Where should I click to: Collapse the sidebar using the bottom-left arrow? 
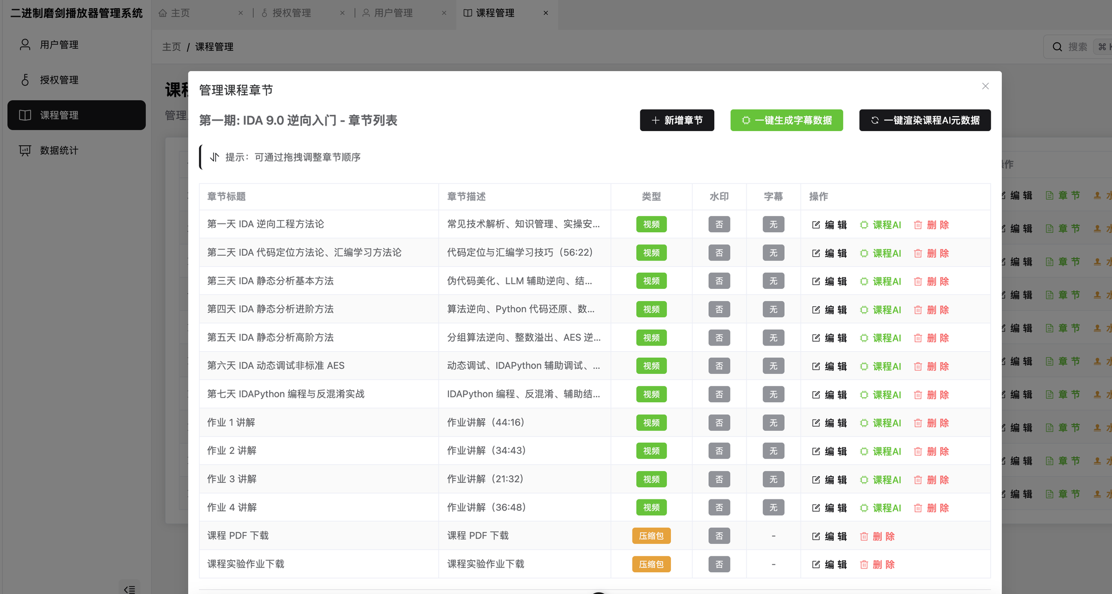click(x=129, y=589)
